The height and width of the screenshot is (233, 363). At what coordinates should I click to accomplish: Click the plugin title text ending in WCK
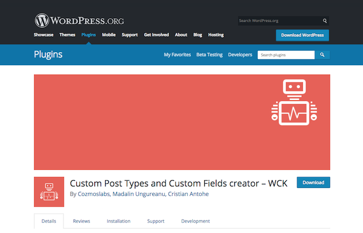[x=178, y=183]
